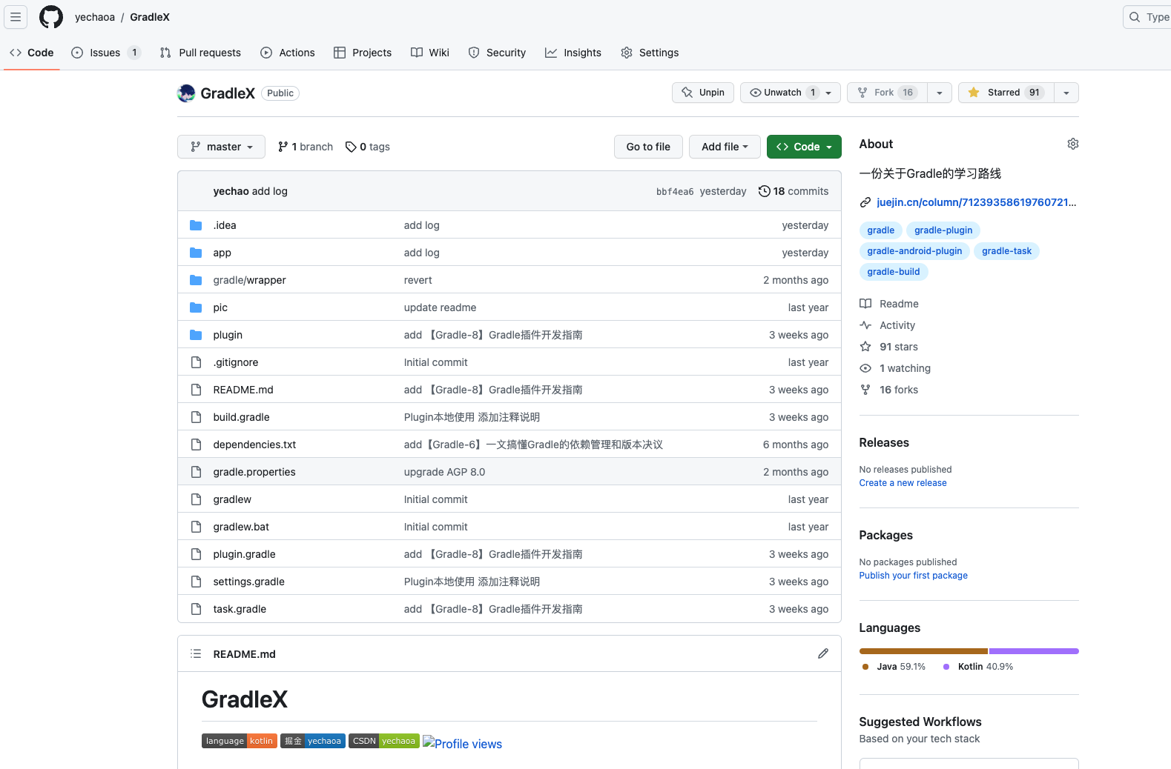Click the task.gradle file icon

196,609
